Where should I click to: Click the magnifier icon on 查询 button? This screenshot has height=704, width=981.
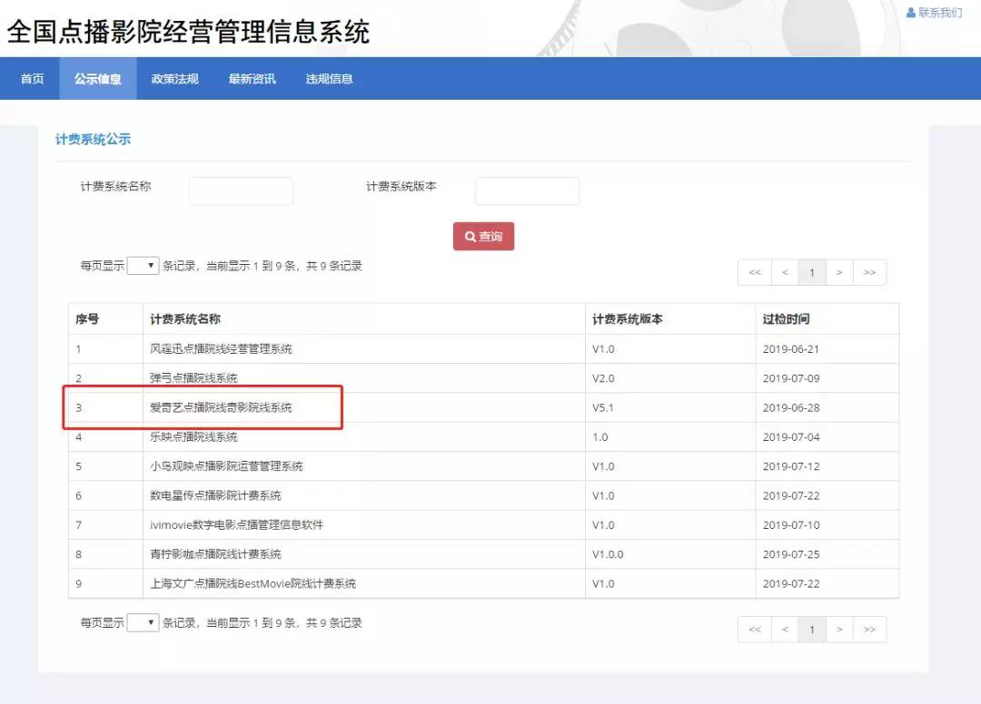click(x=470, y=237)
